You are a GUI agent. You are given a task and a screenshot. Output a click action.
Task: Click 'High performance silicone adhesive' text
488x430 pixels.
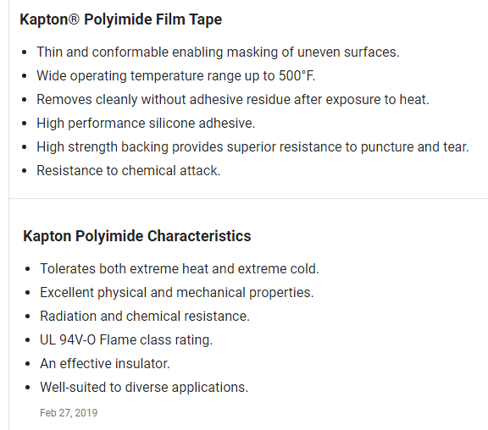(146, 123)
